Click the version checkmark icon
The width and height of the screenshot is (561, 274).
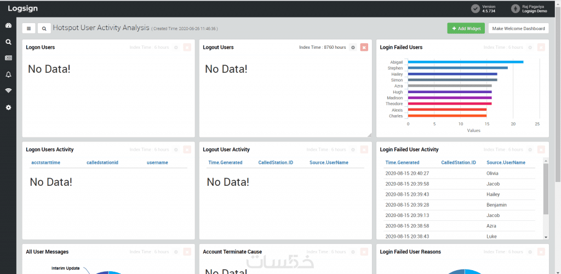[475, 8]
